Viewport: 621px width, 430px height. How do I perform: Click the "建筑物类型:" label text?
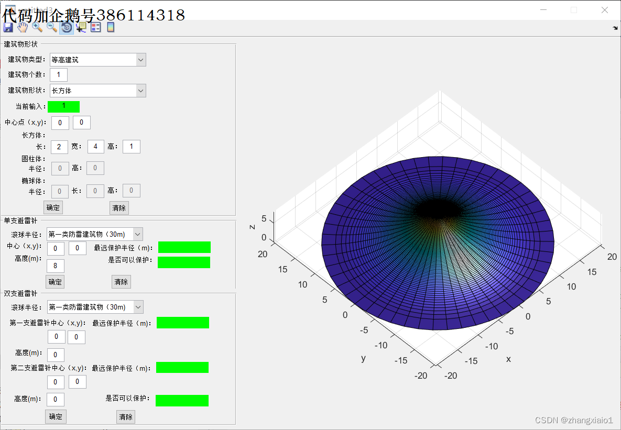(x=27, y=59)
